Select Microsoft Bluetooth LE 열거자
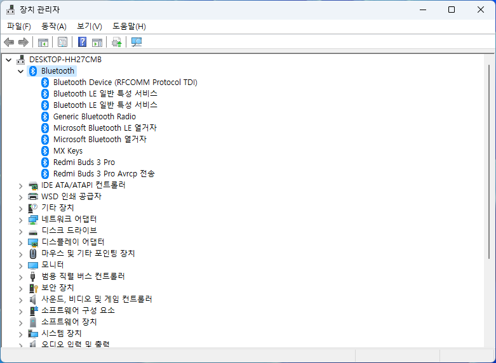Screen dimensions: 496x363 (105, 128)
